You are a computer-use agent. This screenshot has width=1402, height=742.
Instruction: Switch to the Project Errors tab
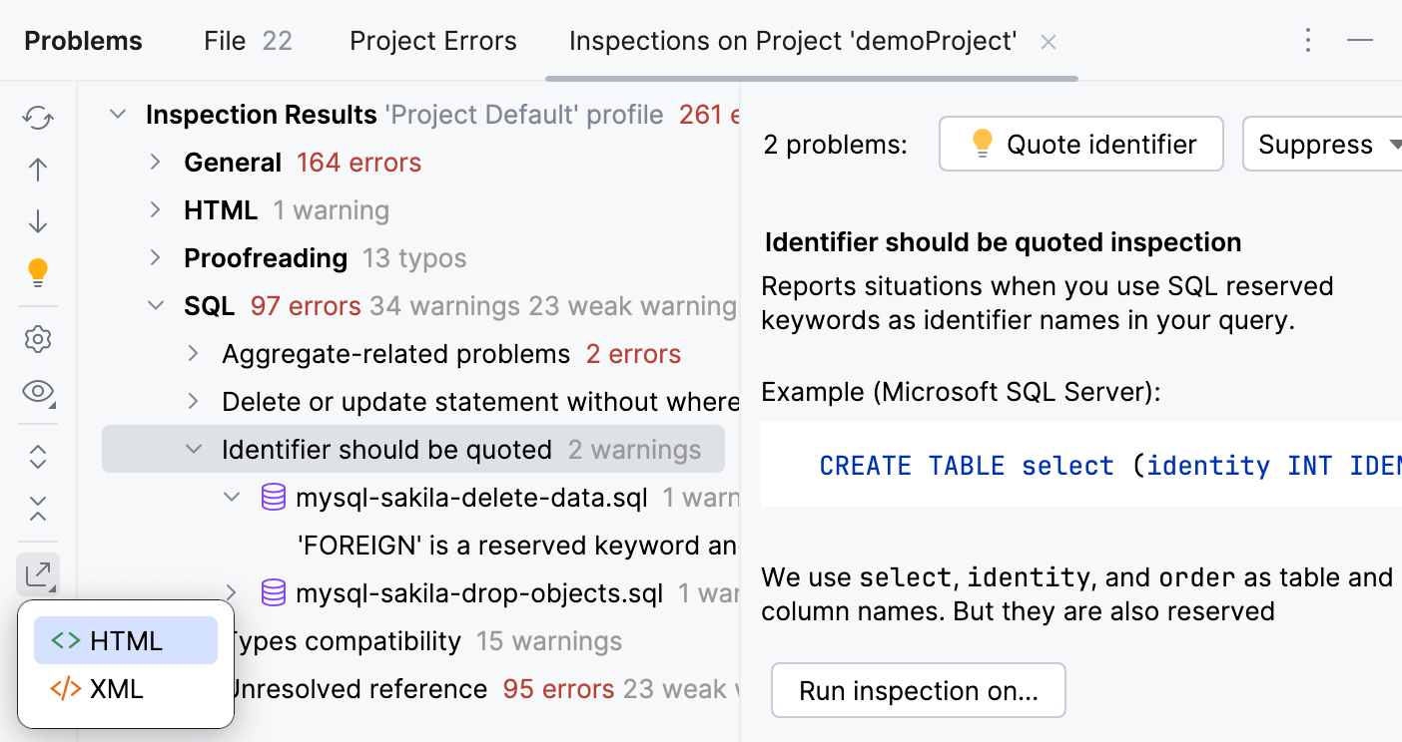432,40
